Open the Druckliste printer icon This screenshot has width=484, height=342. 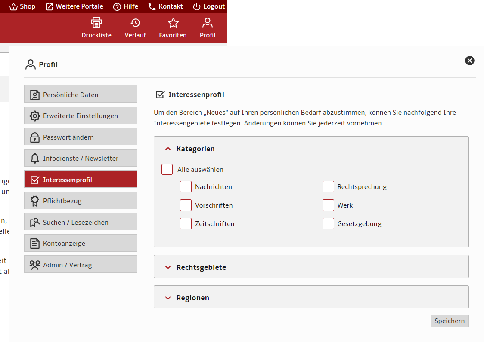pos(96,23)
